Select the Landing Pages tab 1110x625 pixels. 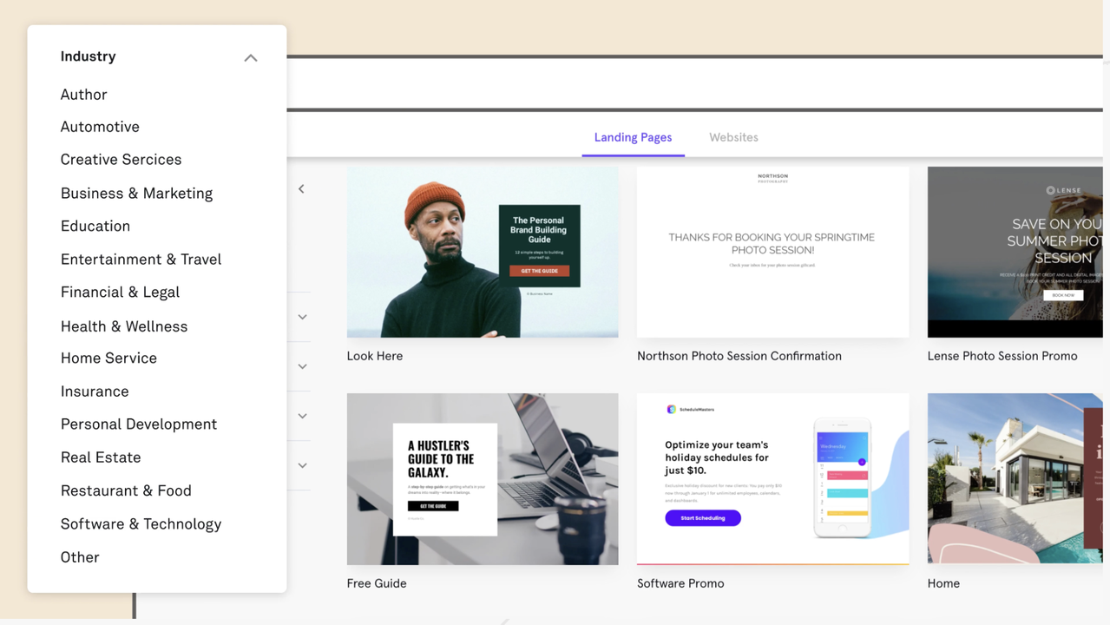click(x=633, y=137)
